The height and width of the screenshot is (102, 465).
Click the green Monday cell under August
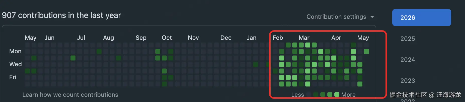(x=99, y=51)
